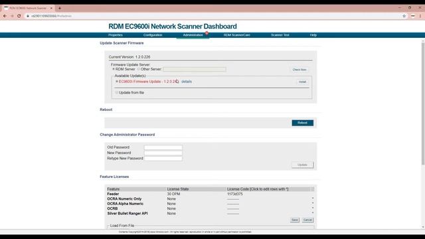This screenshot has height=239, width=425.
Task: Click the Current Version 1.2.0.226 text
Action: pyautogui.click(x=129, y=57)
